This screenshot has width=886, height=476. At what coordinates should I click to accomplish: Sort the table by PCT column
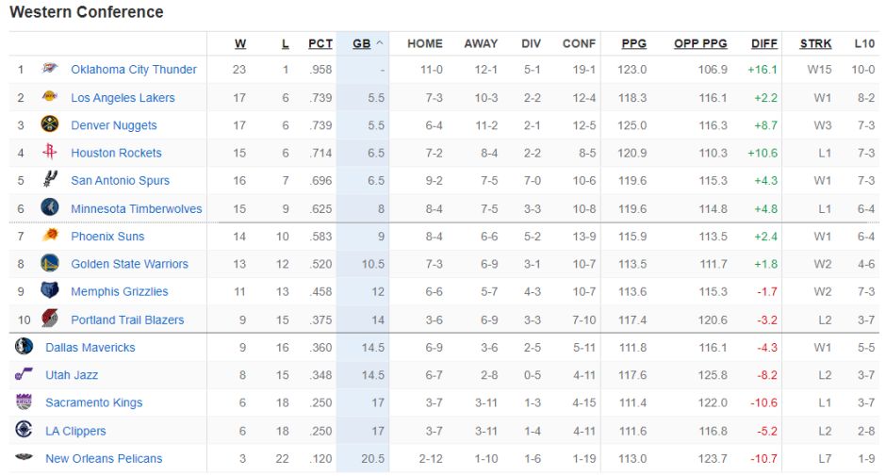[320, 43]
